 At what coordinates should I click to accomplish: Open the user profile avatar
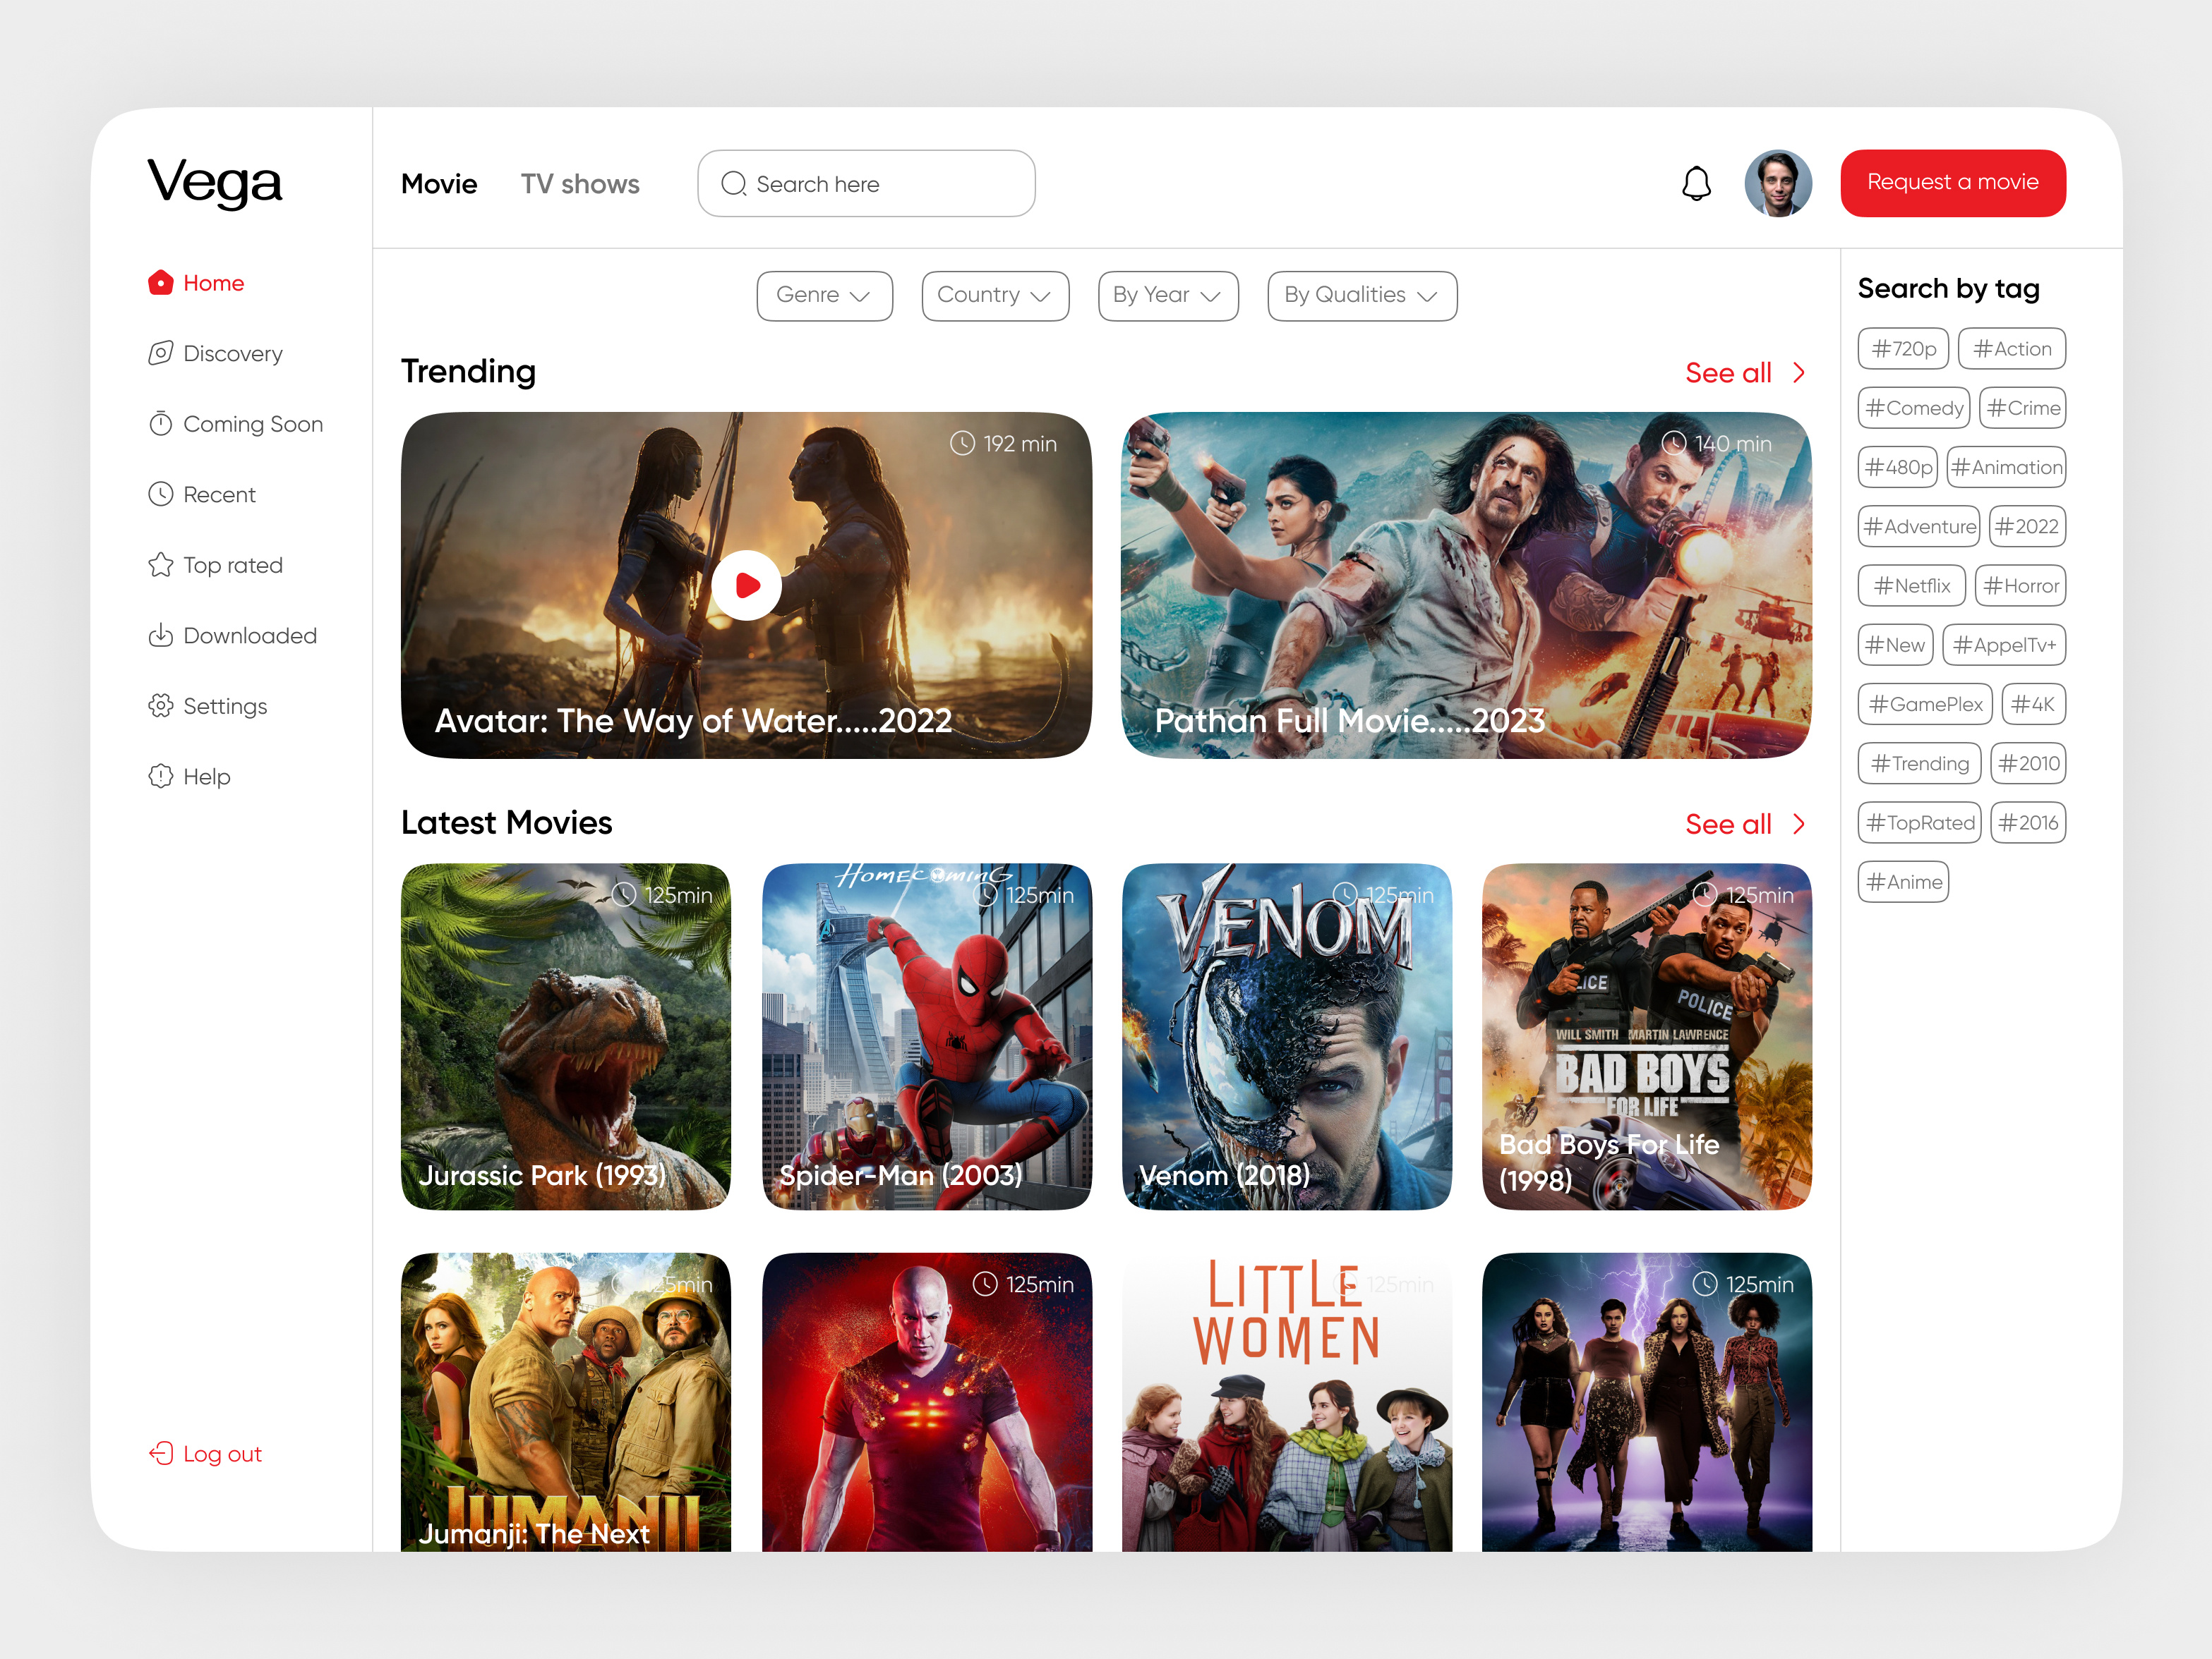[x=1778, y=184]
